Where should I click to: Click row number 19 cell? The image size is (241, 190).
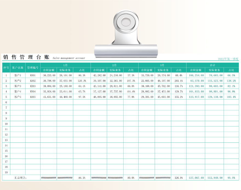6,172
